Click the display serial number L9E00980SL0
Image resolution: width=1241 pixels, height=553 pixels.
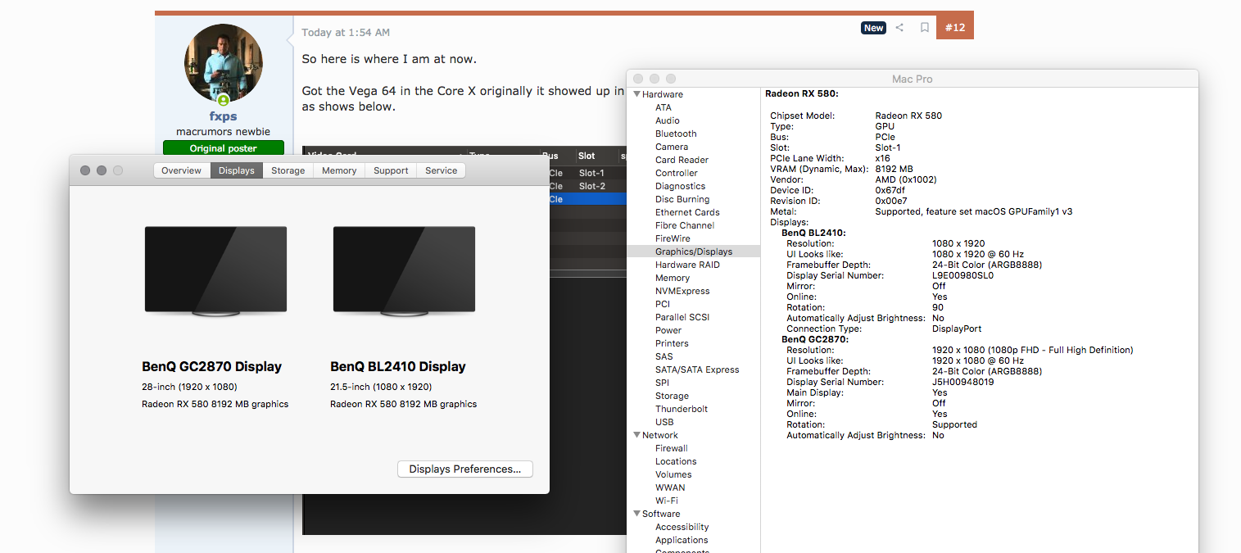(x=962, y=275)
